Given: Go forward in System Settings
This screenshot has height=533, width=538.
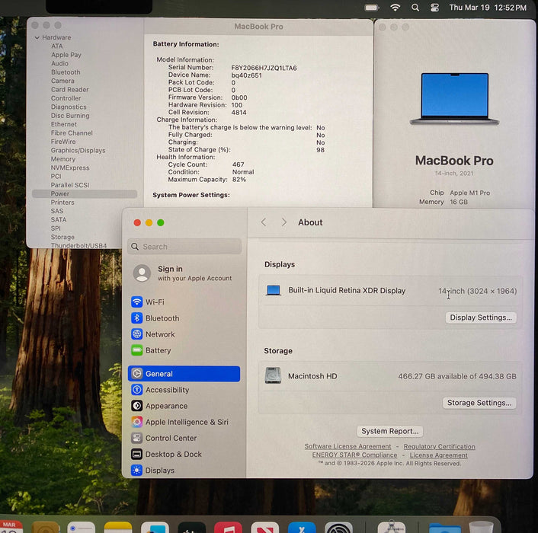Looking at the screenshot, I should [x=283, y=222].
